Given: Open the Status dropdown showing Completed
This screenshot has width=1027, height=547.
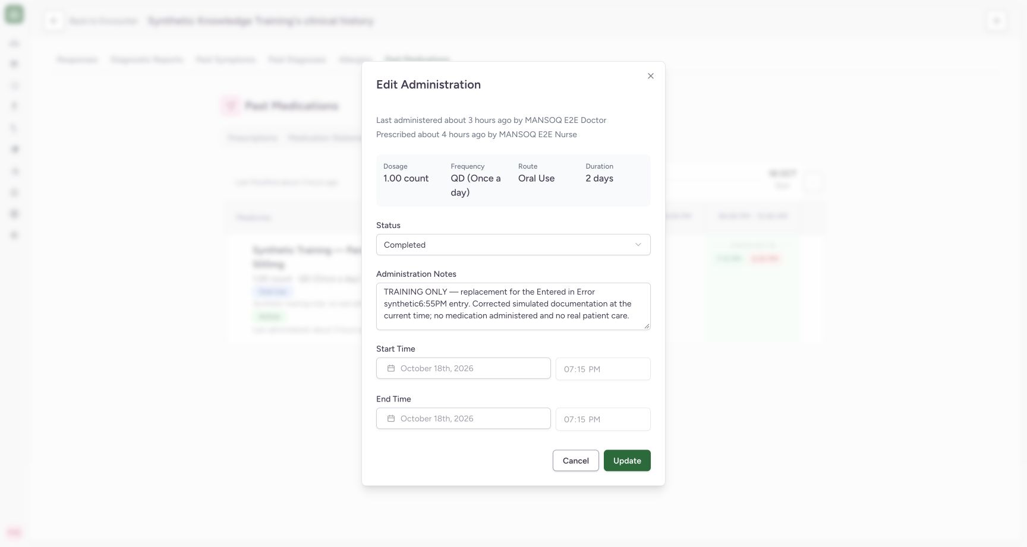Looking at the screenshot, I should (513, 245).
